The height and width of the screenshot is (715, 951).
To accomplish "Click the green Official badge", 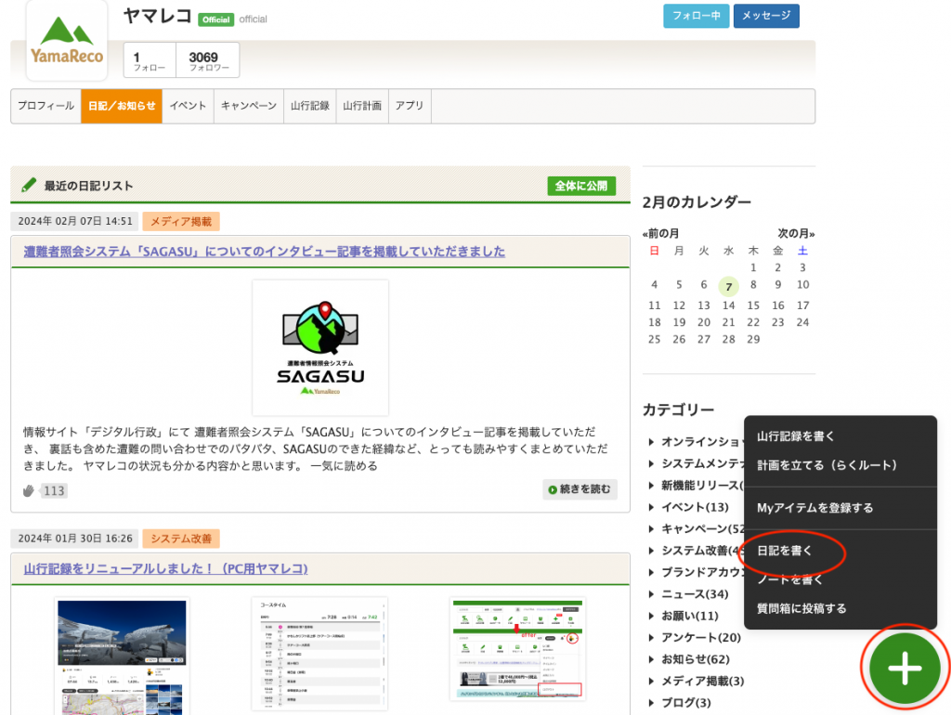I will [x=215, y=19].
